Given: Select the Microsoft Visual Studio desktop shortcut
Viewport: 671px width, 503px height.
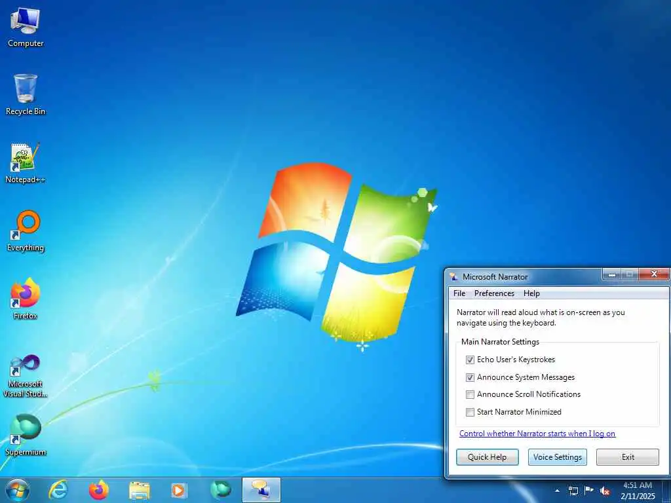Looking at the screenshot, I should [26, 377].
